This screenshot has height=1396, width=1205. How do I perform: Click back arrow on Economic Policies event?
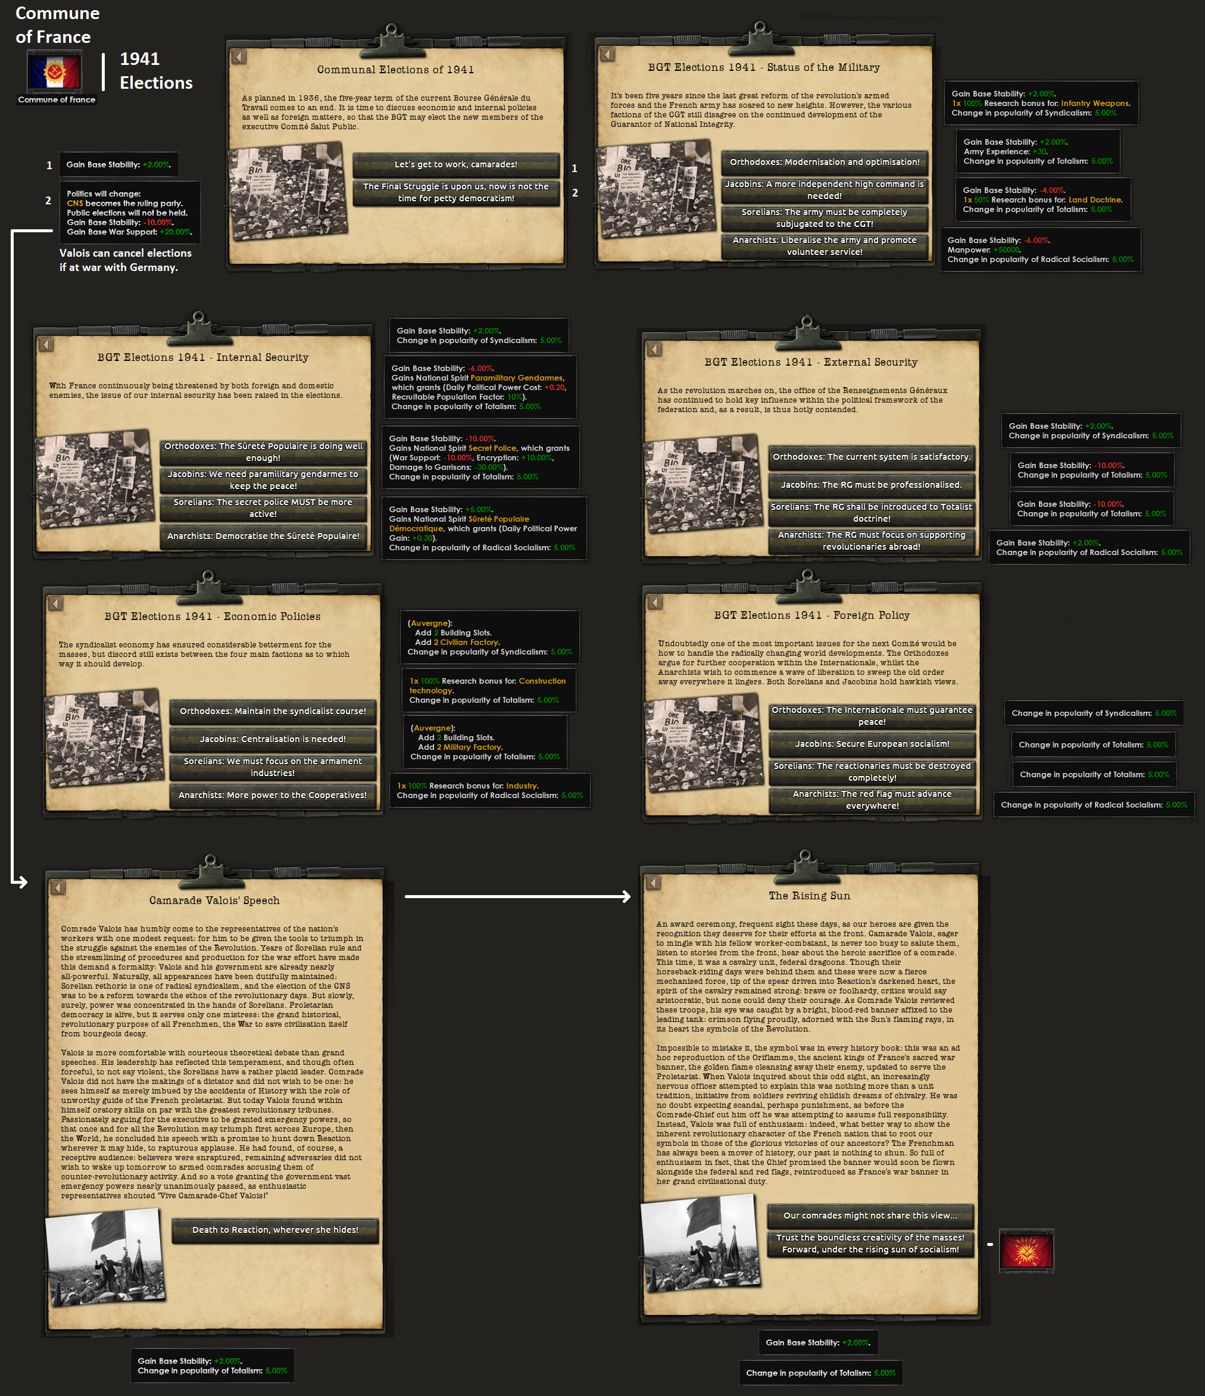tap(56, 604)
